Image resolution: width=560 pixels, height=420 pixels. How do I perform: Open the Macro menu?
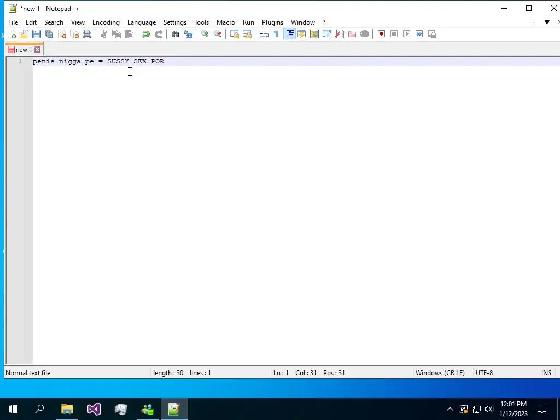tap(226, 22)
